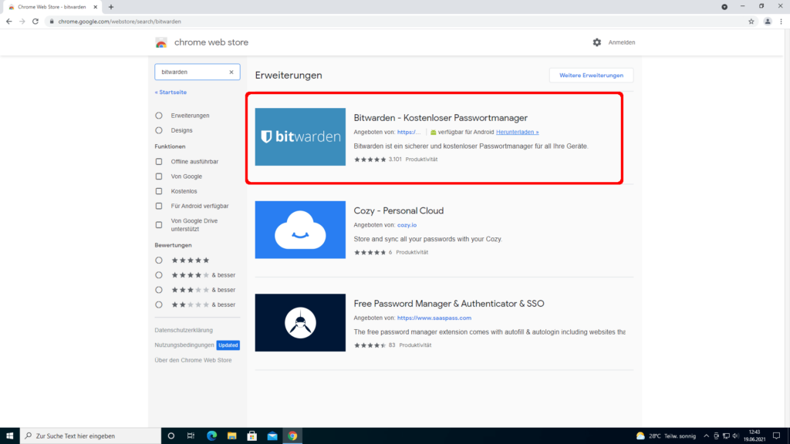
Task: Click the address bar URL
Action: 120,22
